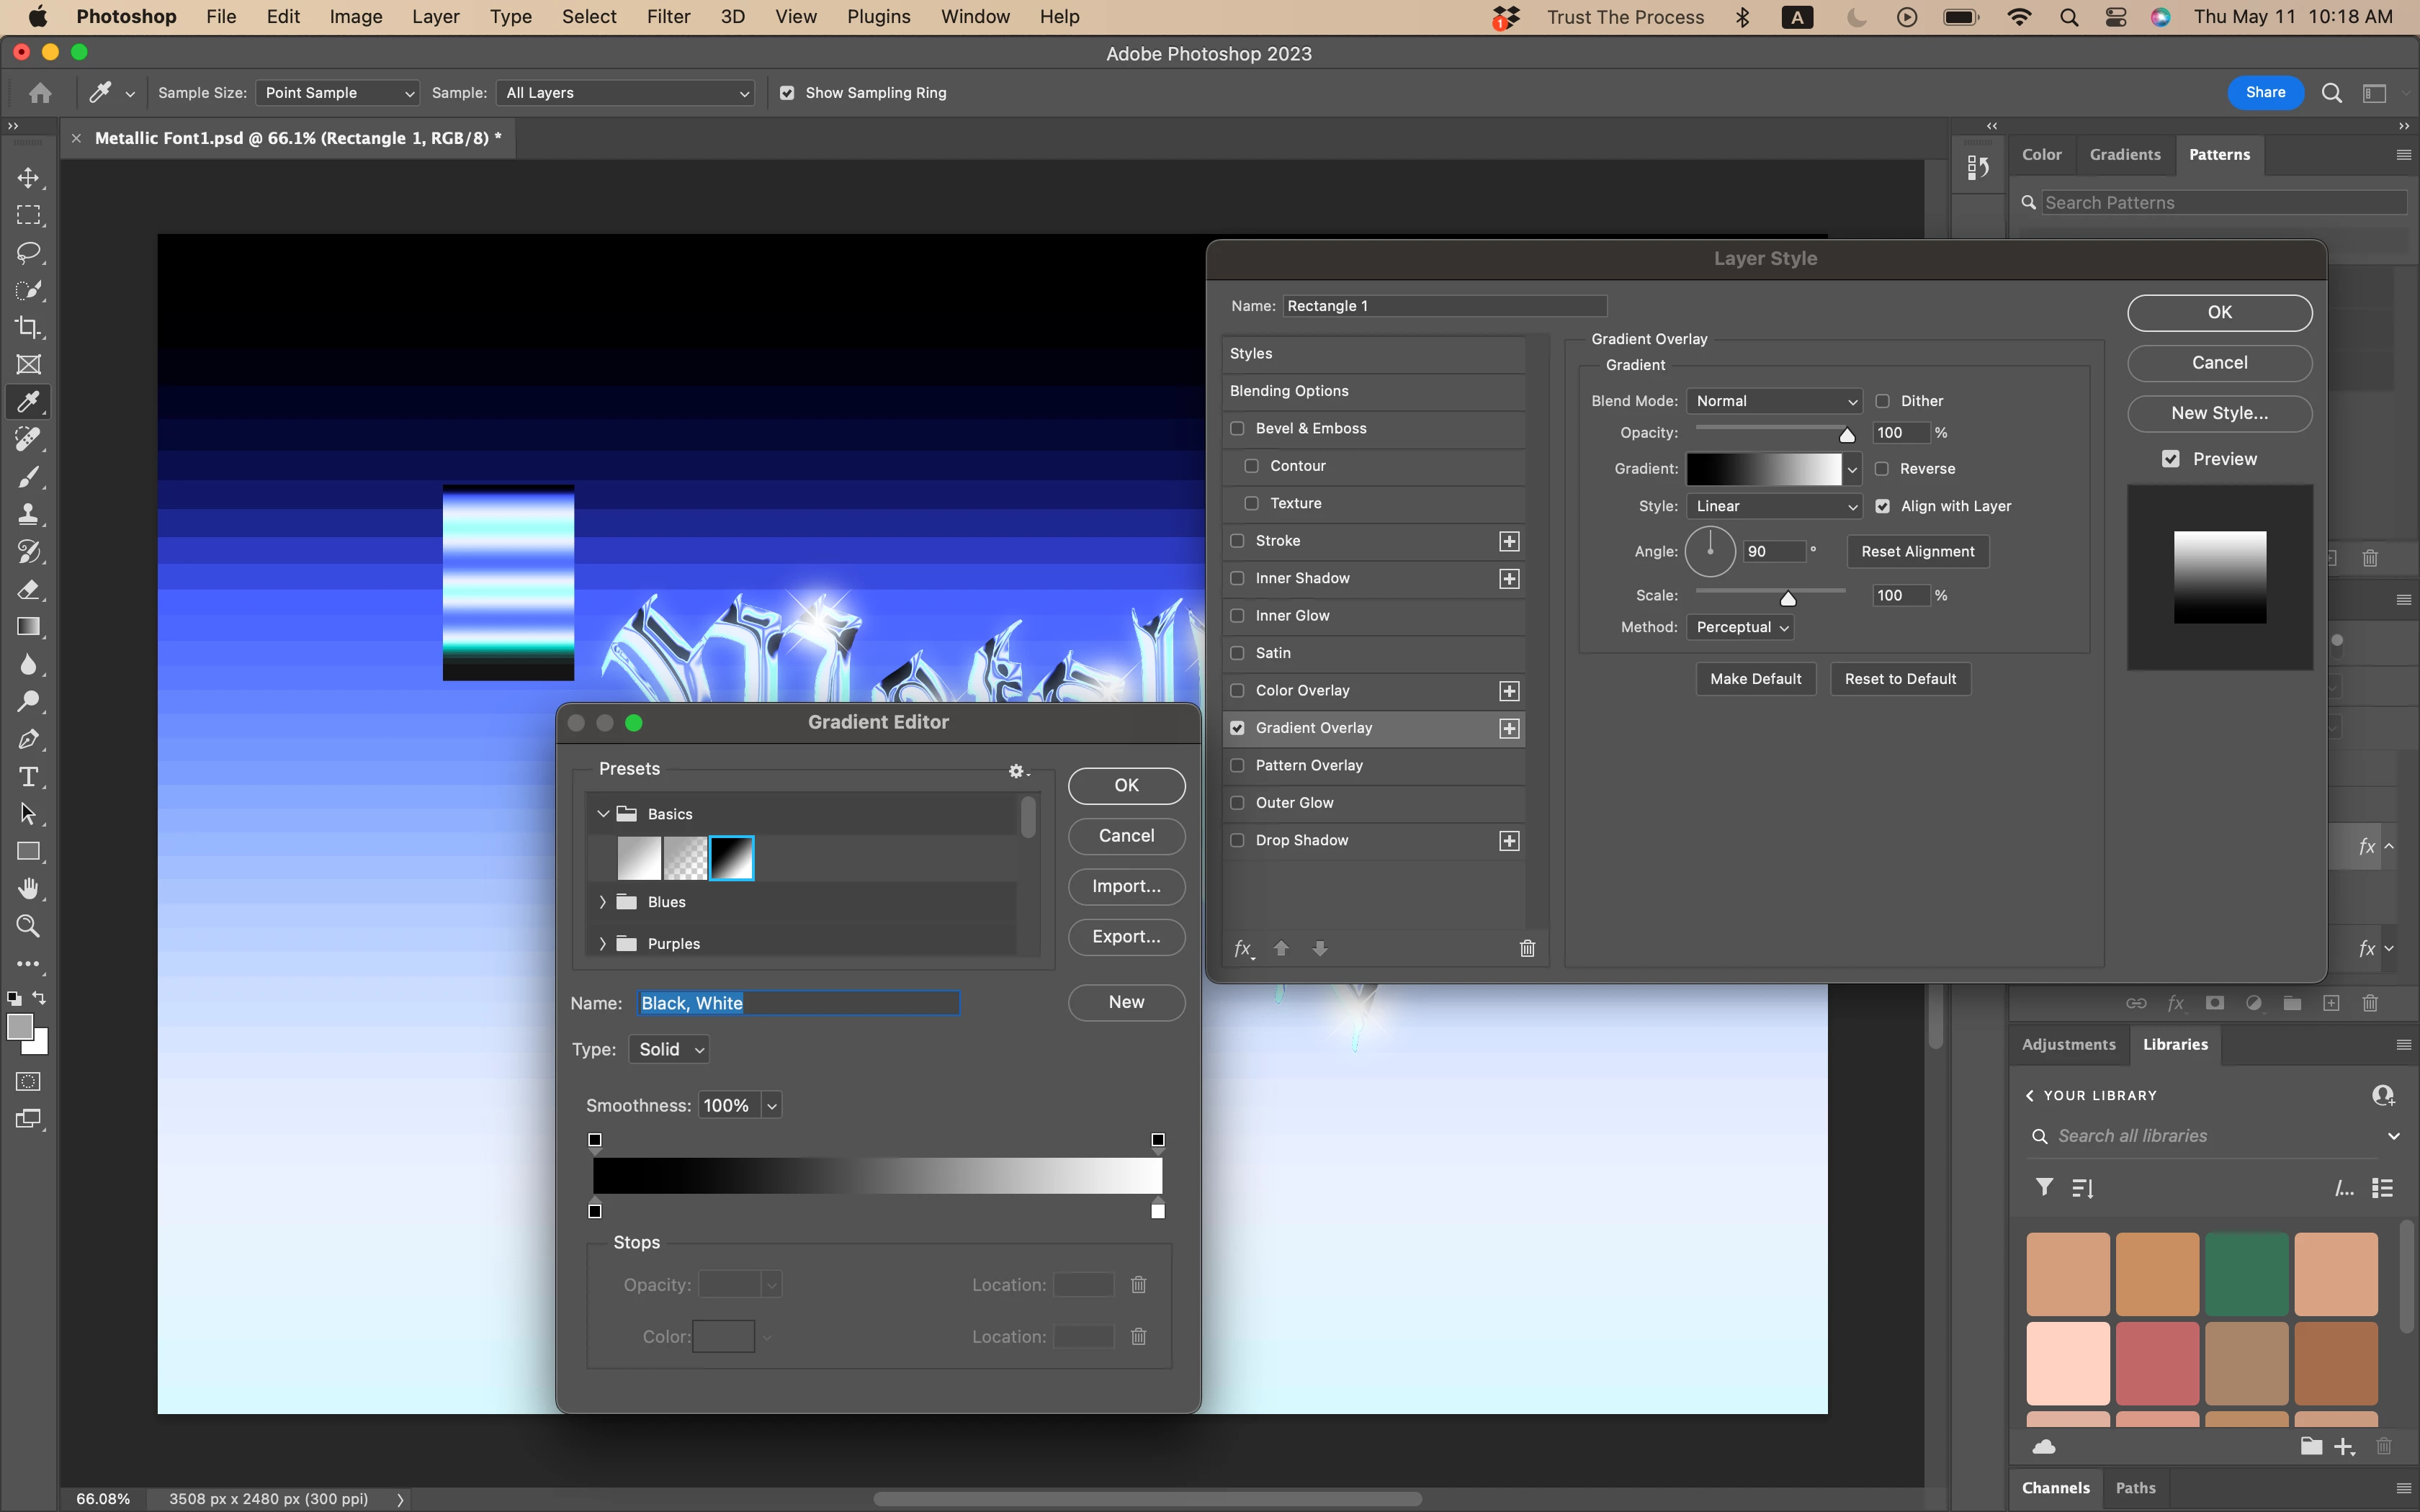
Task: Click the Reset Alignment button
Action: pos(1917,551)
